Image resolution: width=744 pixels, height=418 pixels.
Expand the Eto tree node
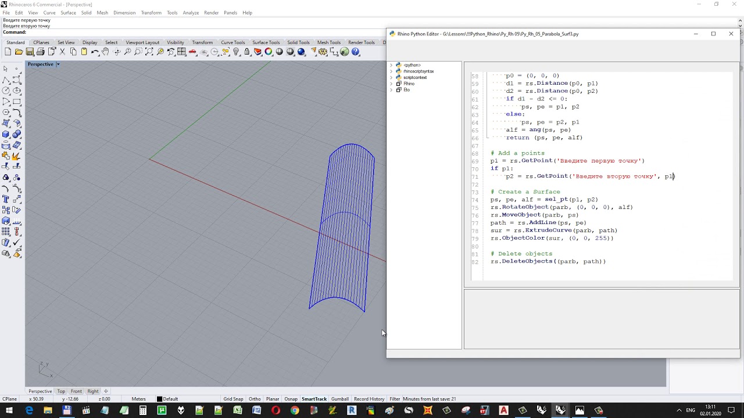(391, 90)
